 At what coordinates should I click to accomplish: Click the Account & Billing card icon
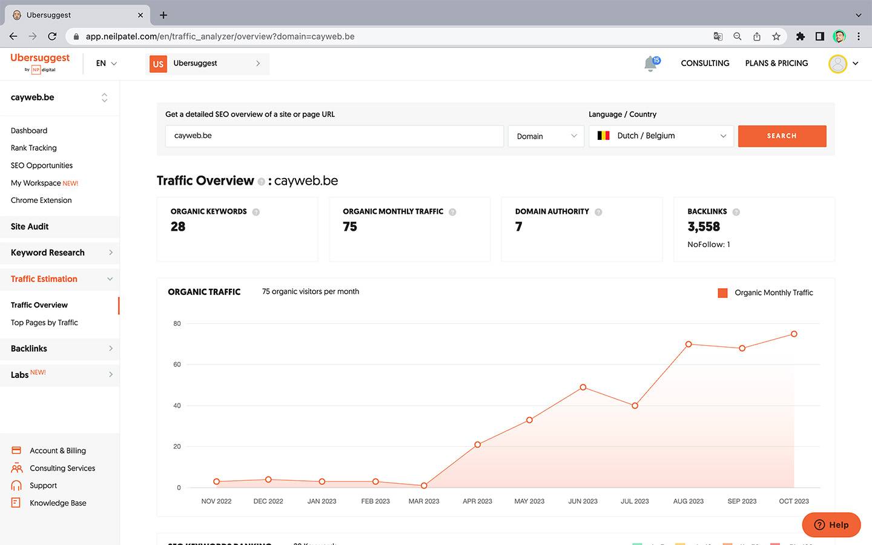[x=16, y=451]
